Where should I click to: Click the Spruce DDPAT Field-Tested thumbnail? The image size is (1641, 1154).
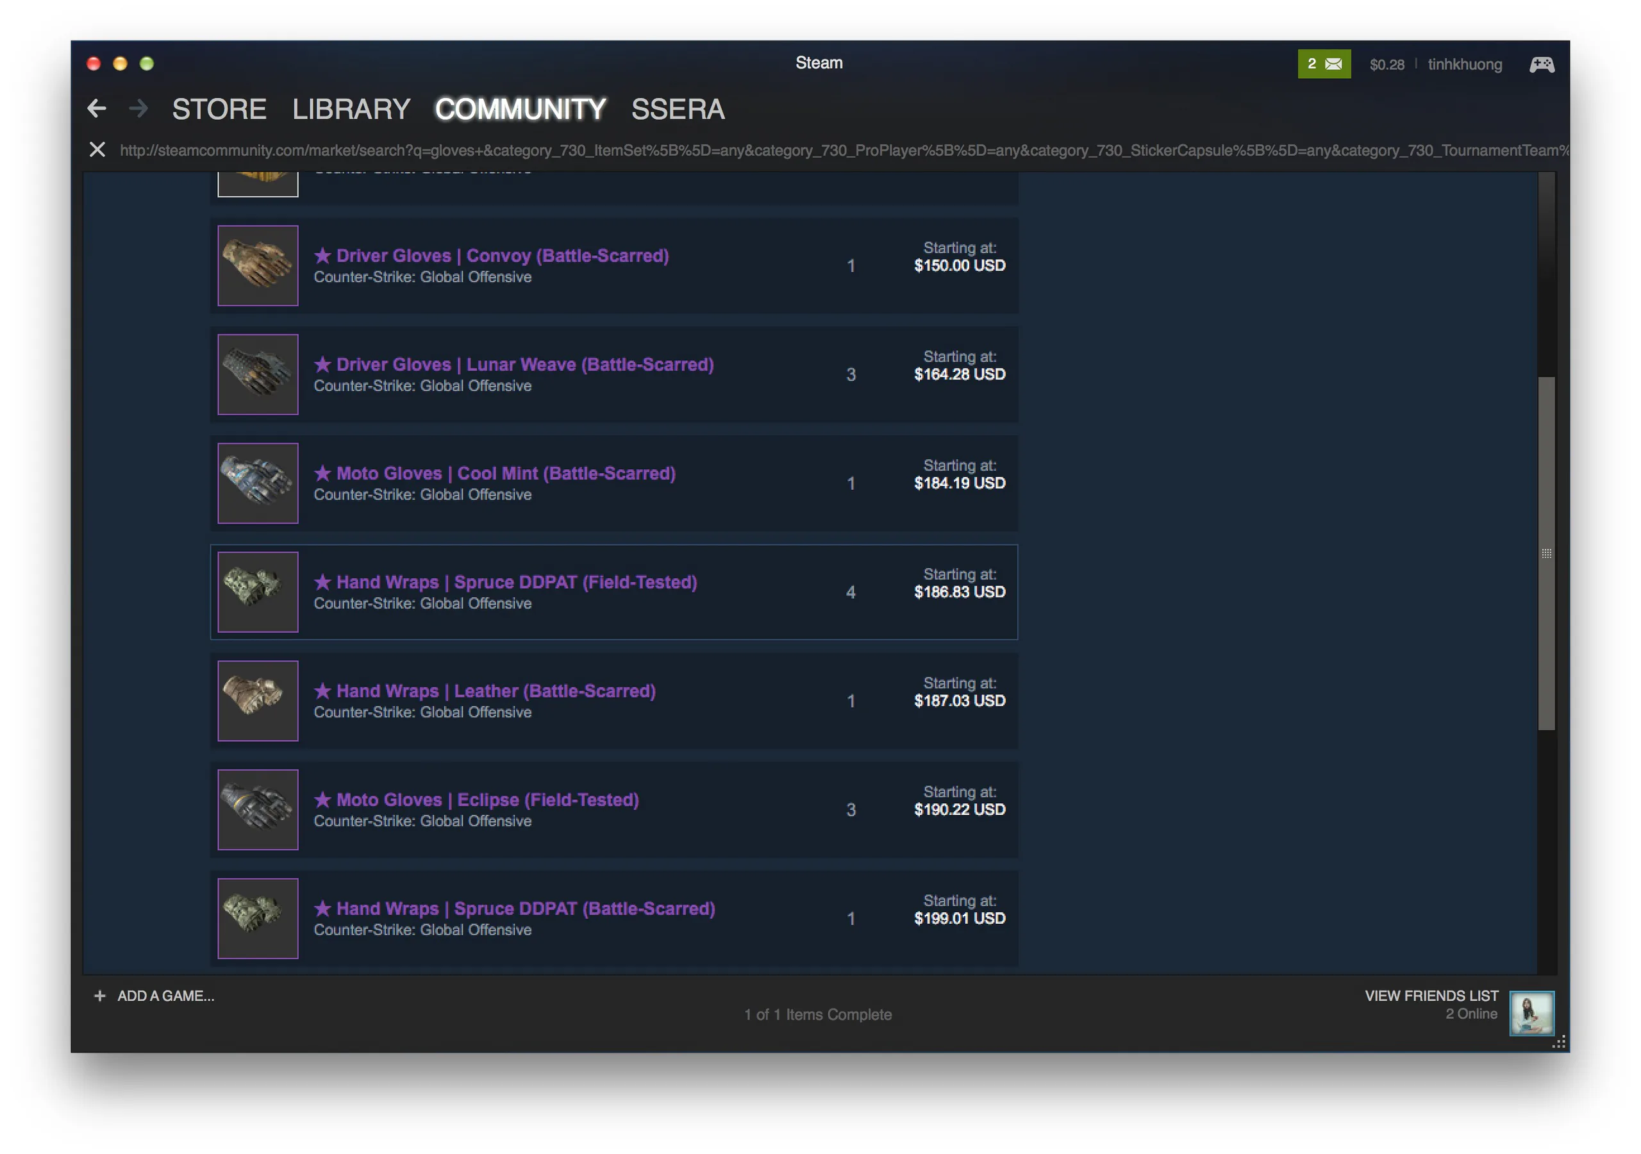(x=258, y=592)
